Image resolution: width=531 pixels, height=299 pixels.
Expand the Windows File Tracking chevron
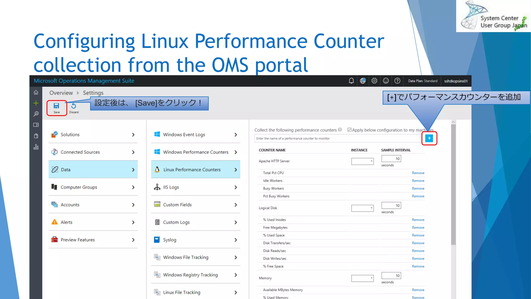pos(236,257)
